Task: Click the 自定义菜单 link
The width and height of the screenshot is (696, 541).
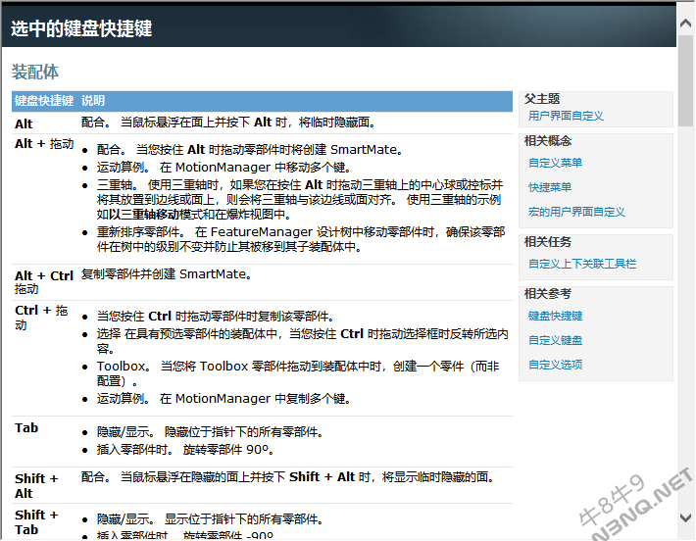Action: tap(555, 163)
